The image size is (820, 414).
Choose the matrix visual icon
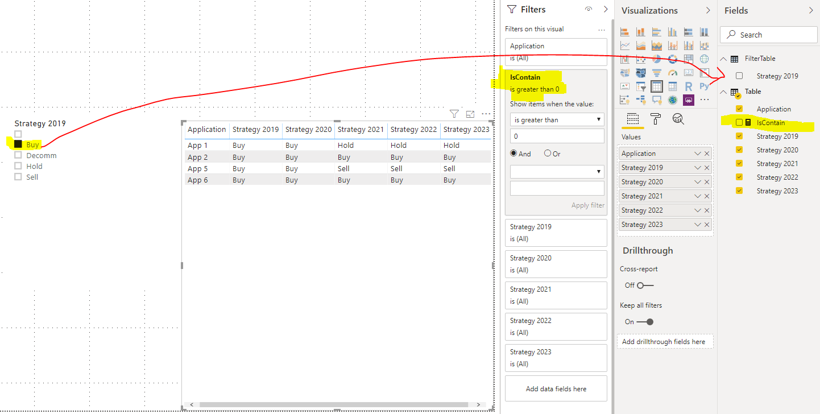click(x=672, y=86)
